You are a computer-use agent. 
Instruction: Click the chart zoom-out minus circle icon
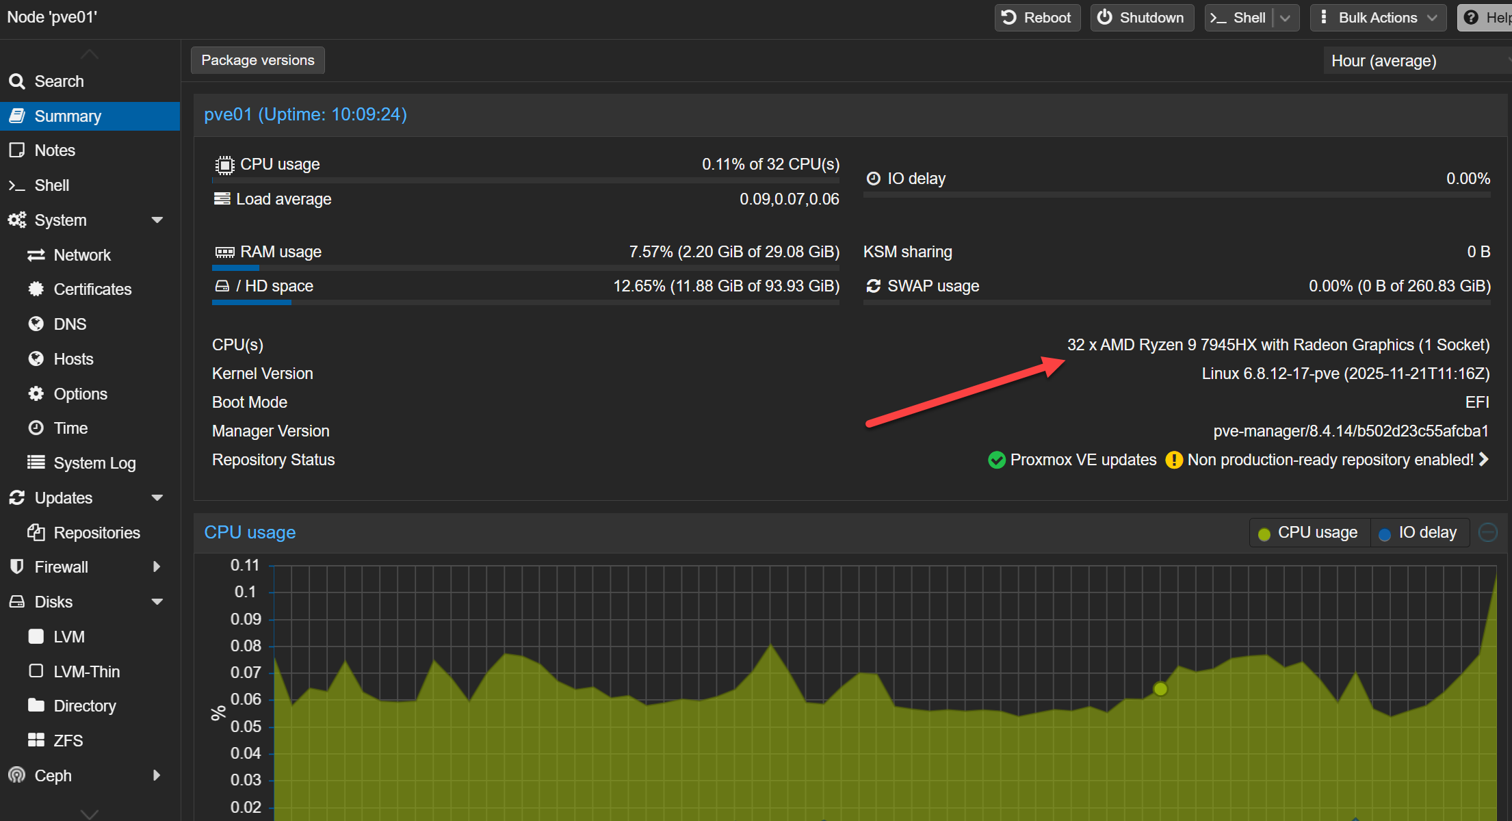1487,532
